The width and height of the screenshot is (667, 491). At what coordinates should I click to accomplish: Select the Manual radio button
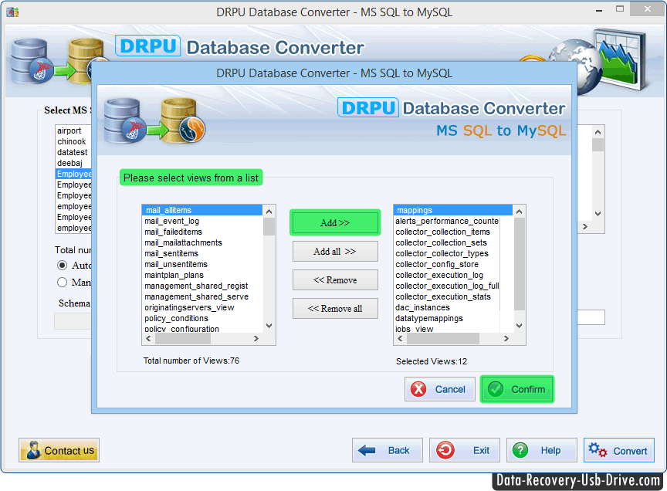(62, 282)
